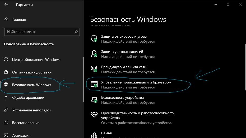Click the Параметры window title

coord(24,5)
